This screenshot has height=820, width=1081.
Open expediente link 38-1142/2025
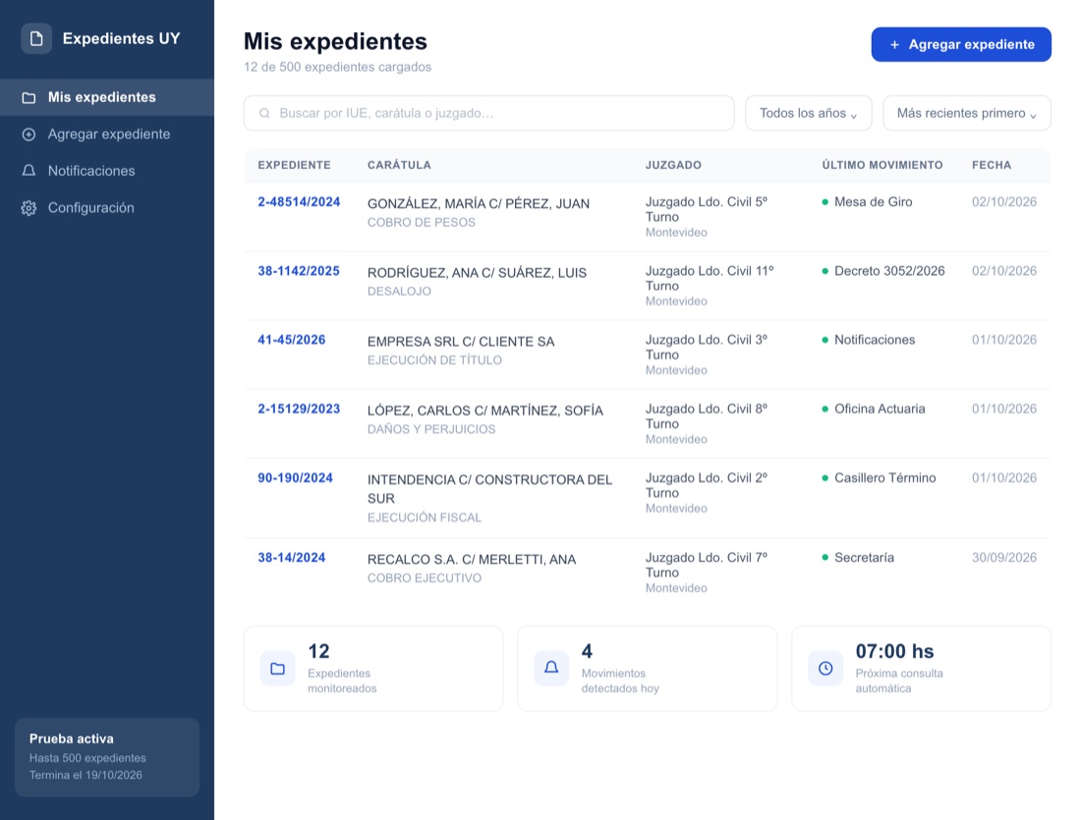299,271
